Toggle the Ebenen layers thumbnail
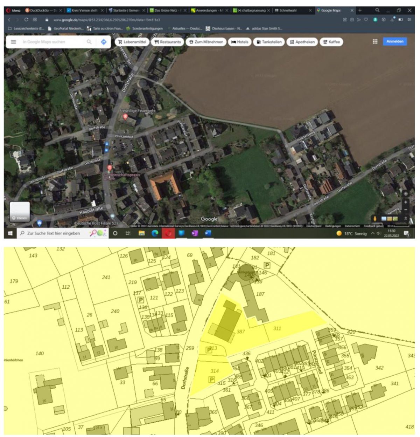This screenshot has height=437, width=420. [x=20, y=211]
